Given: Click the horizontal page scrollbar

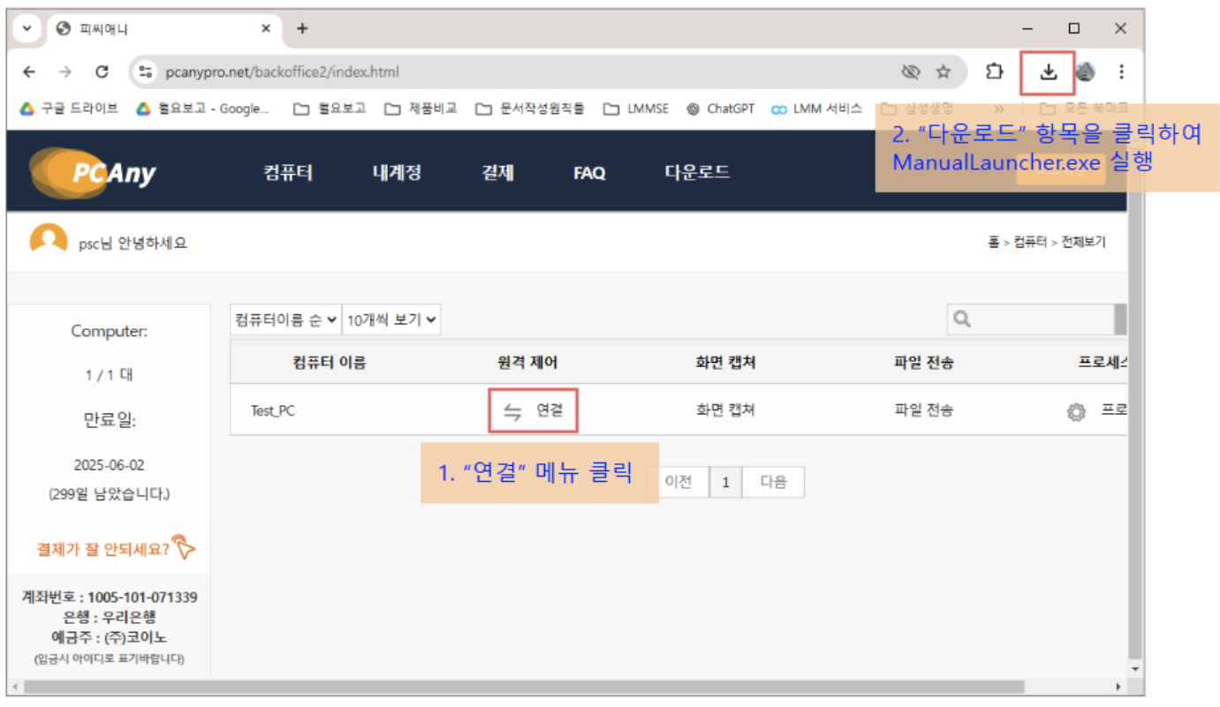Looking at the screenshot, I should pos(565,686).
